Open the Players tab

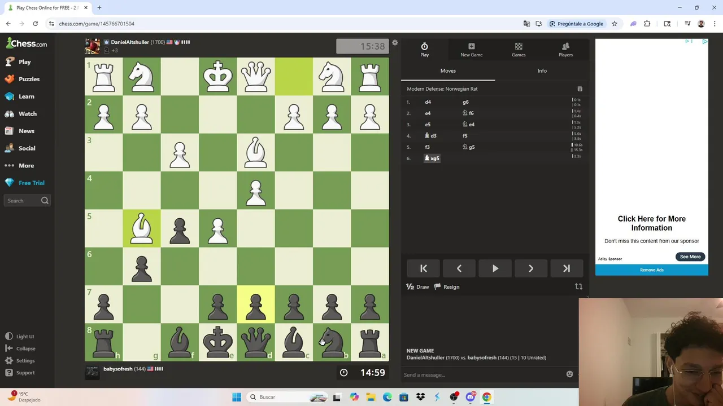pyautogui.click(x=565, y=50)
